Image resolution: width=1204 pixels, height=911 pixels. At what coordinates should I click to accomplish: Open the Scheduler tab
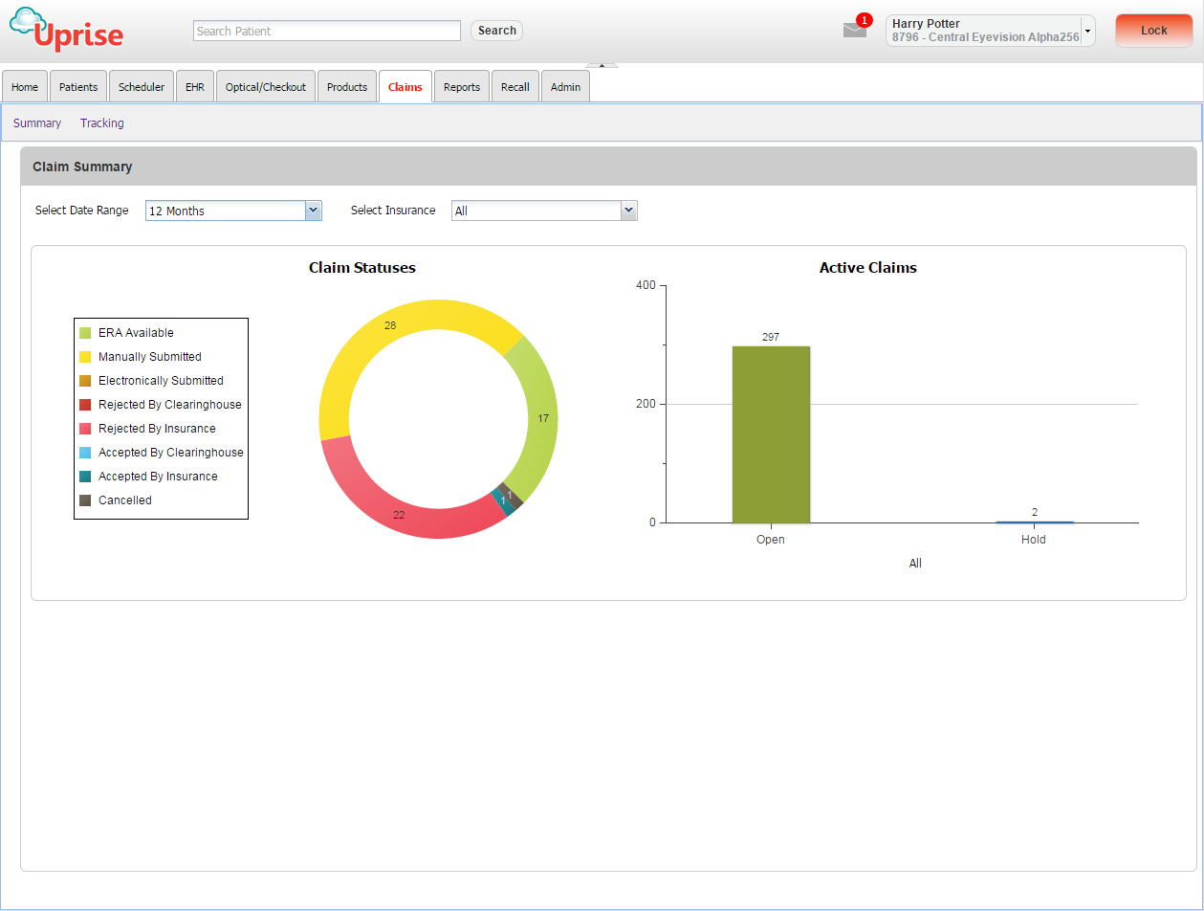tap(141, 86)
